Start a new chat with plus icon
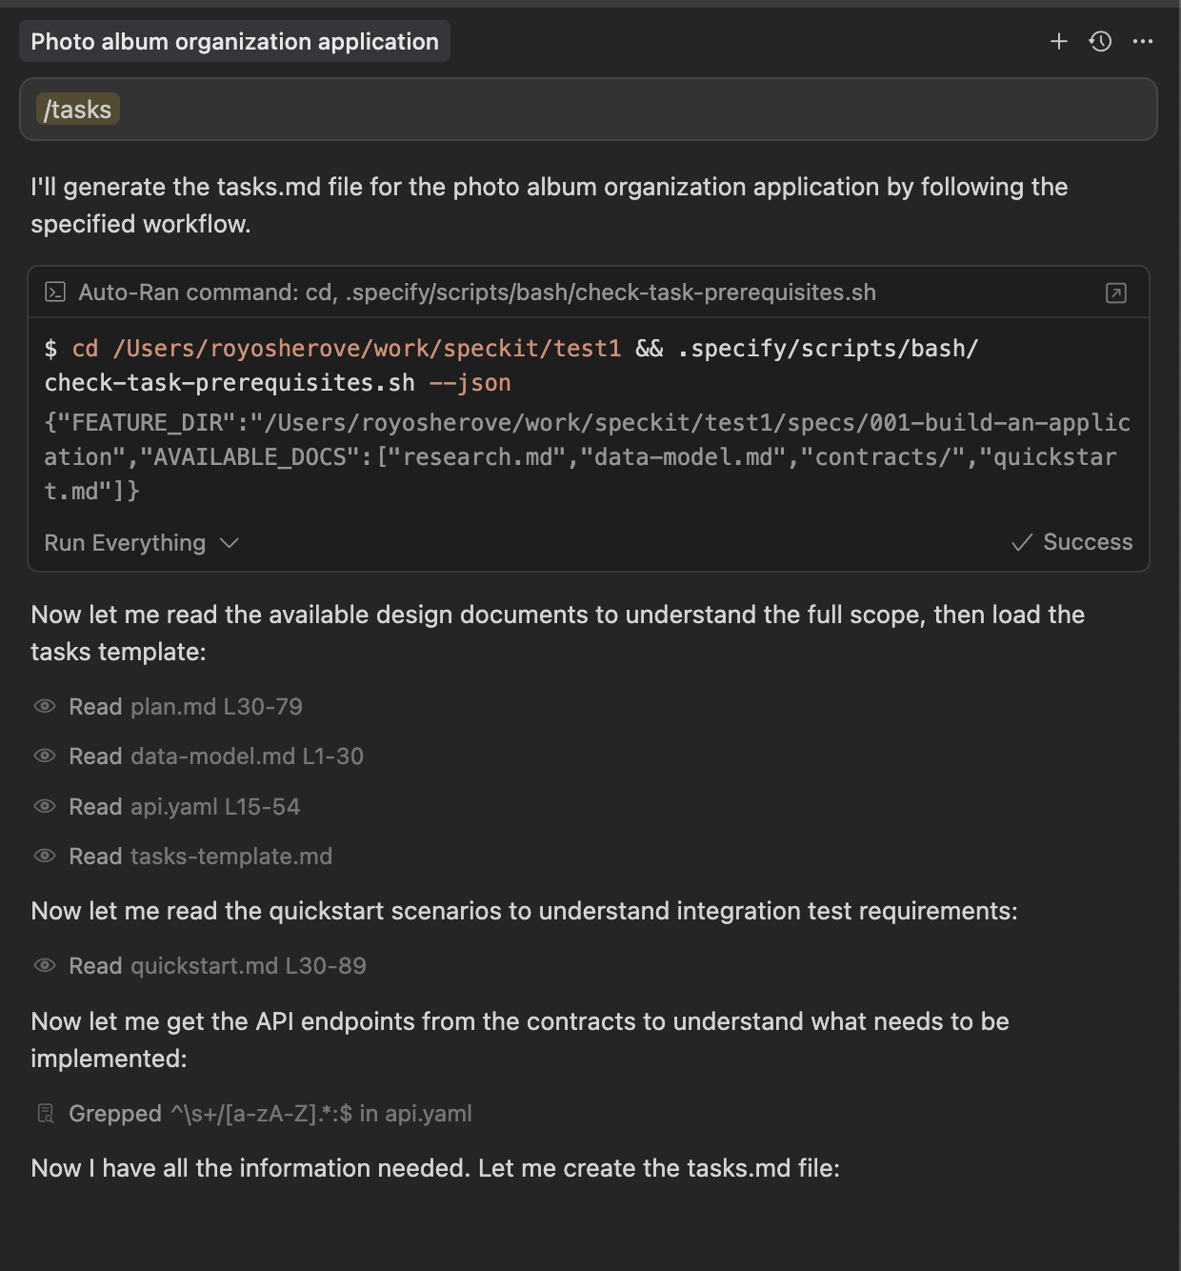Viewport: 1181px width, 1271px height. 1058,41
